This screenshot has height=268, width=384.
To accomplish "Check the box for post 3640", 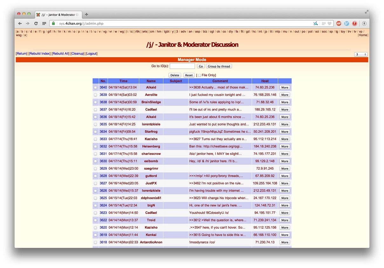I will 95,88.
